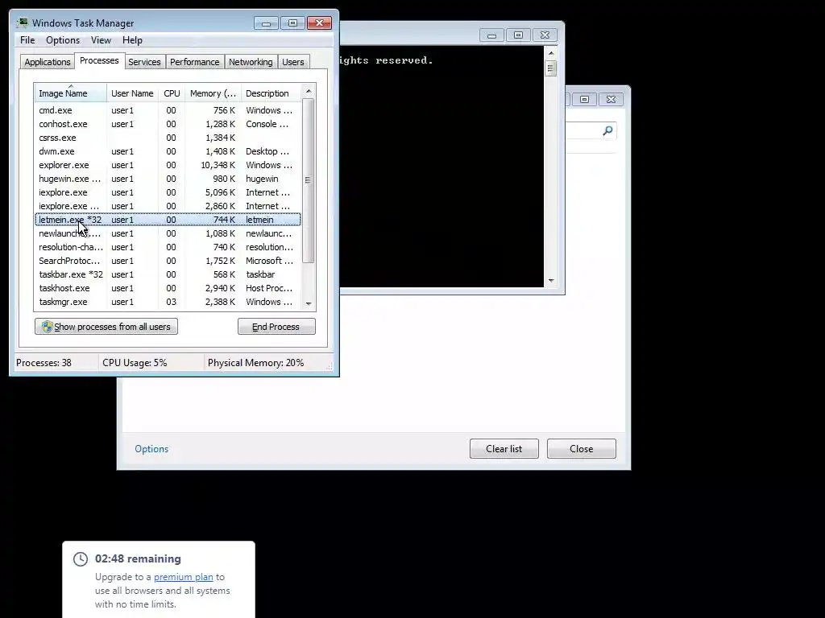Click the clock icon beside remaining time
The height and width of the screenshot is (618, 825).
pos(81,559)
